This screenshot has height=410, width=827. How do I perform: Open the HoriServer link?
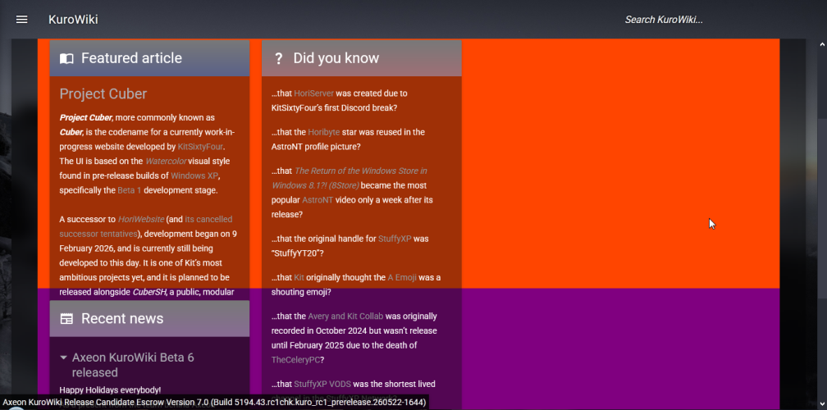(313, 93)
